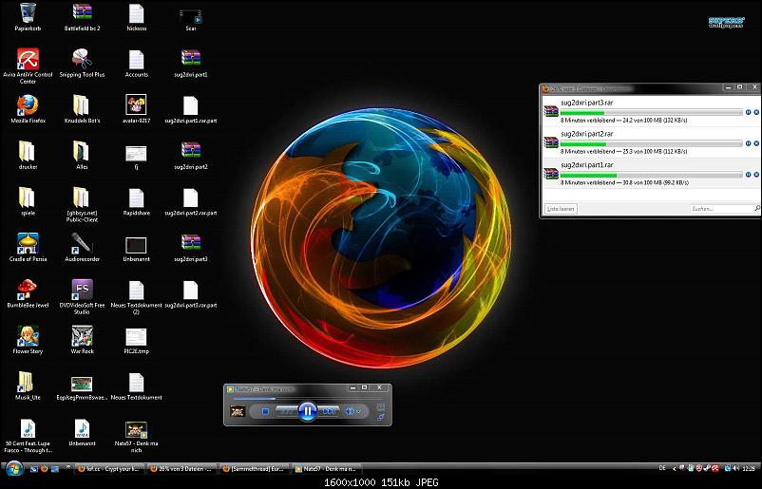Image resolution: width=762 pixels, height=489 pixels.
Task: Select the Audiorecorder shortcut
Action: pyautogui.click(x=82, y=248)
